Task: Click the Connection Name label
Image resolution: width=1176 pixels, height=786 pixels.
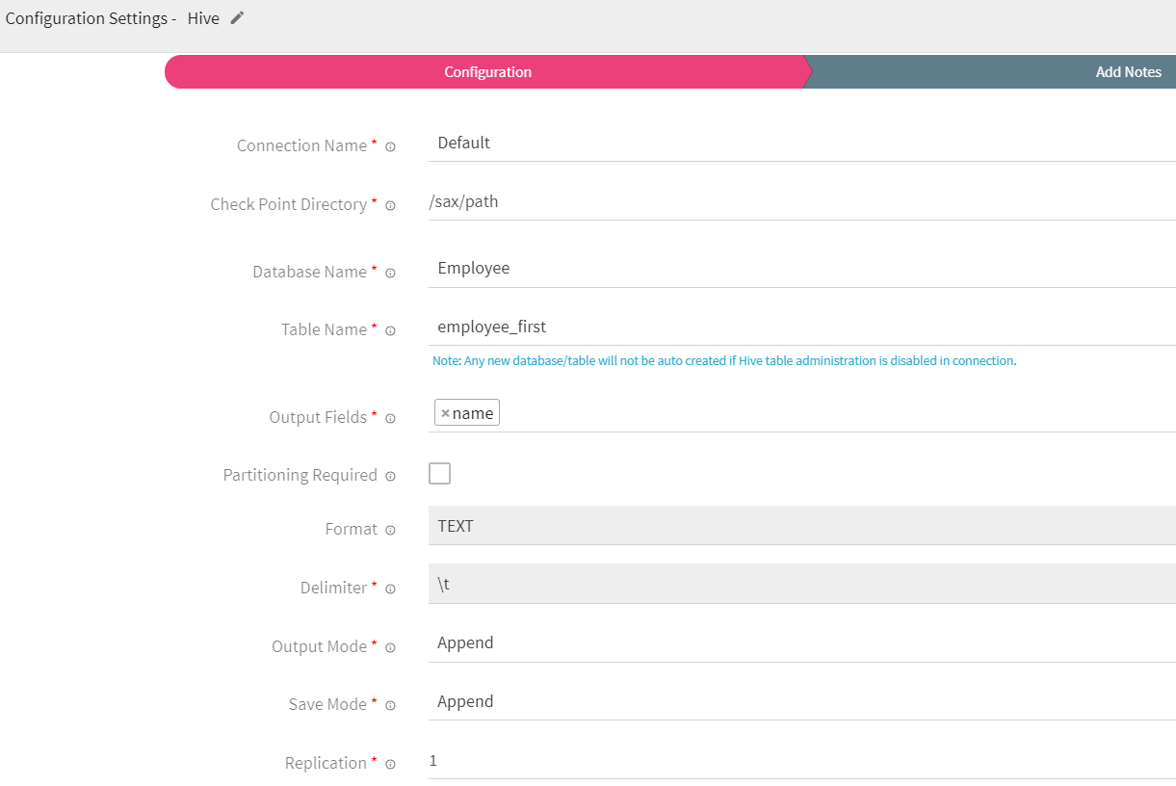Action: click(301, 145)
